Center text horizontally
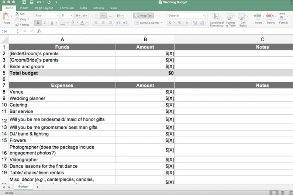The width and height of the screenshot is (293, 195). coord(103,23)
